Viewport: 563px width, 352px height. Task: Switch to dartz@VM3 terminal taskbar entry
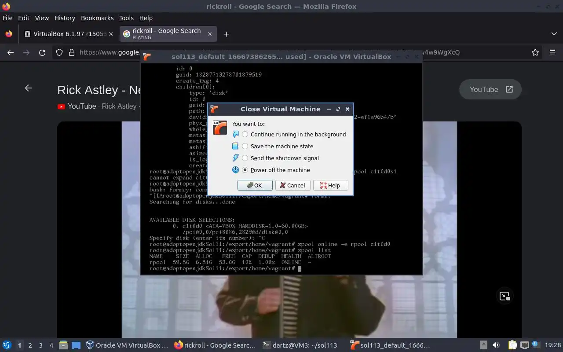300,345
